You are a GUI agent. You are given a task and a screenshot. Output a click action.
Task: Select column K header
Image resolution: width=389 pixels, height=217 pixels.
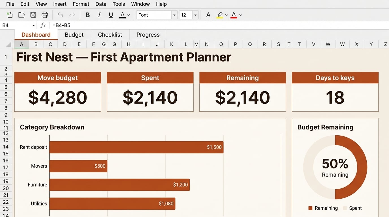[x=172, y=44]
